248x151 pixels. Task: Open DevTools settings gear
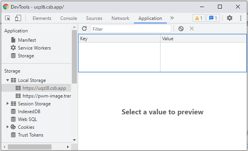230,18
